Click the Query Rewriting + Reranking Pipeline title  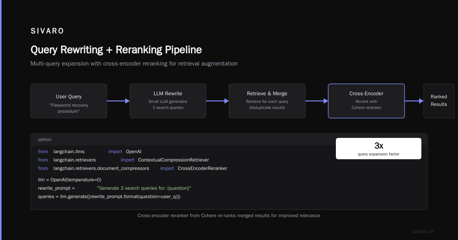pos(116,50)
